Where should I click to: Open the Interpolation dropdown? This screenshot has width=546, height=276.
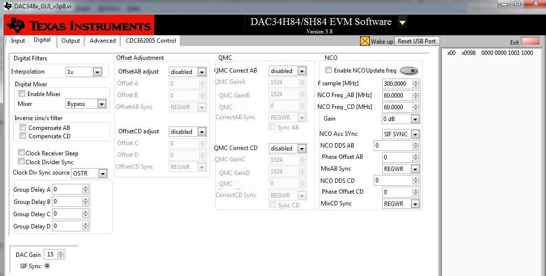[x=97, y=72]
